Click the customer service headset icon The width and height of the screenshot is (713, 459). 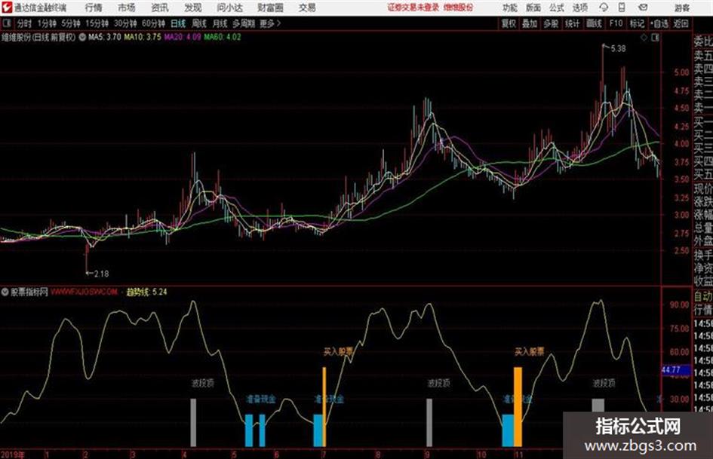[x=604, y=8]
